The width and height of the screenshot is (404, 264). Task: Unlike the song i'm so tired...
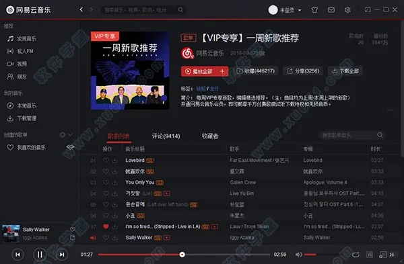[x=106, y=227]
